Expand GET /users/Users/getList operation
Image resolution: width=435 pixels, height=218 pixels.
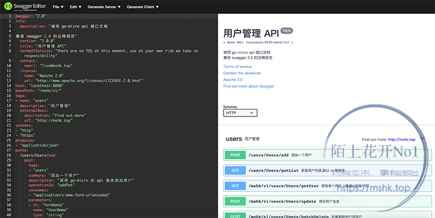click(327, 171)
